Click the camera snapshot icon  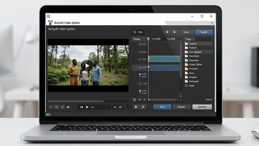coord(68,107)
